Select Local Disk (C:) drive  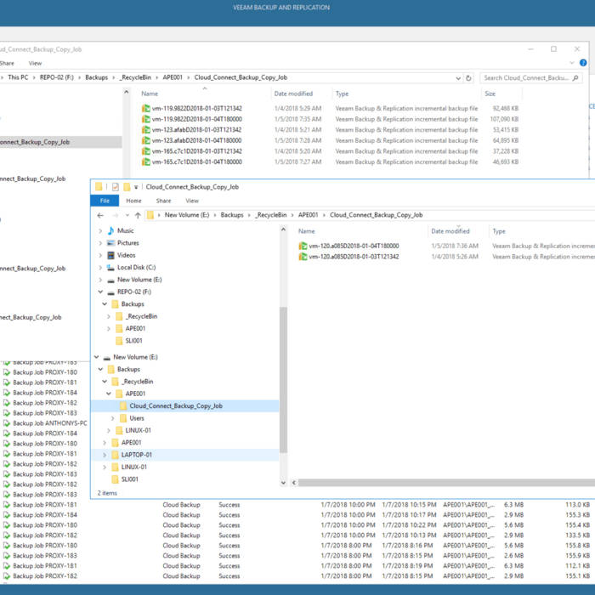[136, 267]
